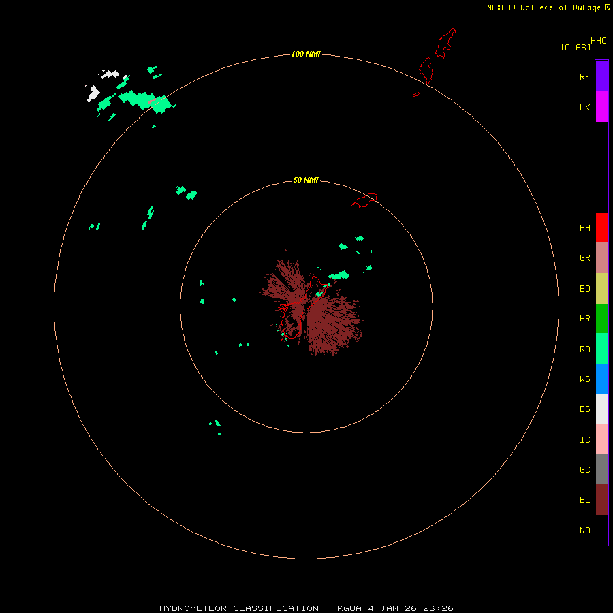Click the 'BD' legend label
Screen dimensions: 613x613
(x=584, y=289)
